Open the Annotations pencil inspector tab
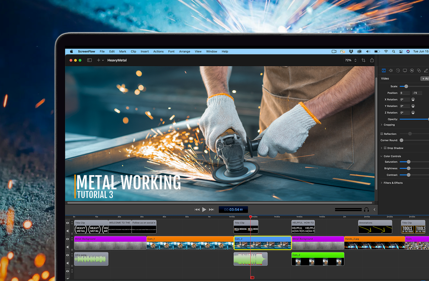Viewport: 429px width, 281px height. pos(426,71)
